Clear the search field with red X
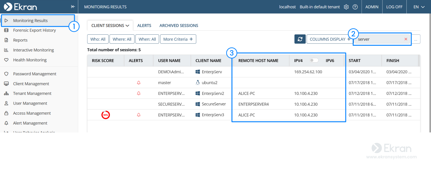This screenshot has width=431, height=171. (x=406, y=39)
